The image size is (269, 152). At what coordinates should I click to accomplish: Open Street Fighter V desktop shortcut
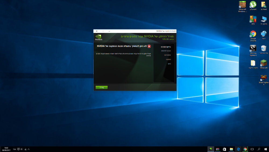point(264,80)
